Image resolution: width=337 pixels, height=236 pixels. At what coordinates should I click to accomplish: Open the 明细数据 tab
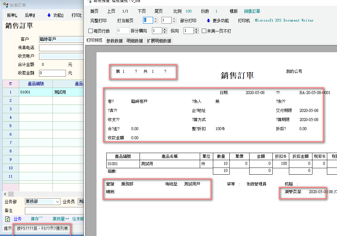pos(135,41)
